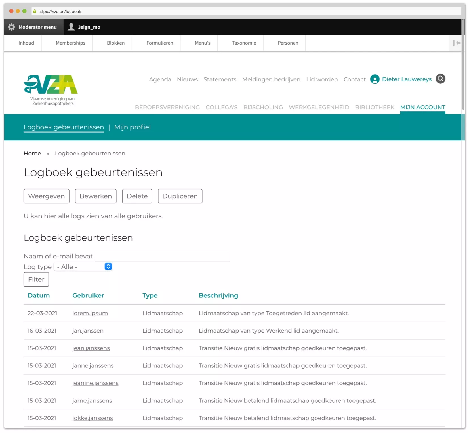The height and width of the screenshot is (433, 469).
Task: Click the Bewerken button
Action: [x=96, y=196]
